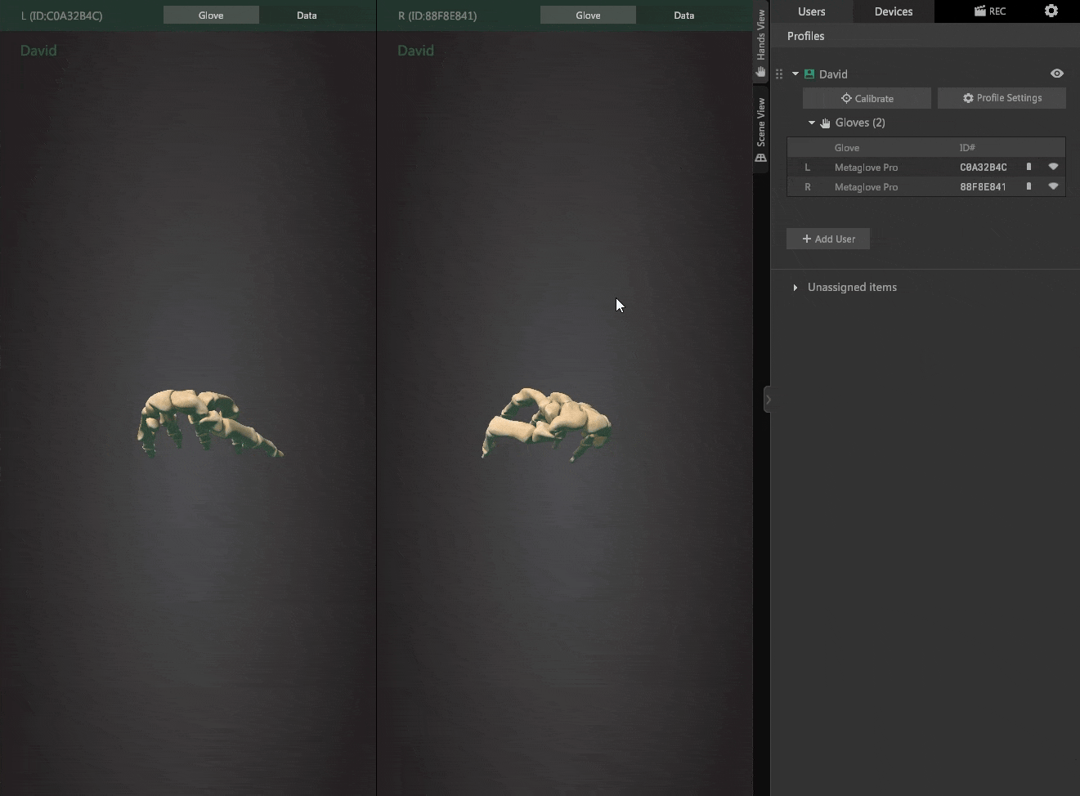This screenshot has height=796, width=1080.
Task: Click signal strength icon for right glove row
Action: coord(1053,186)
